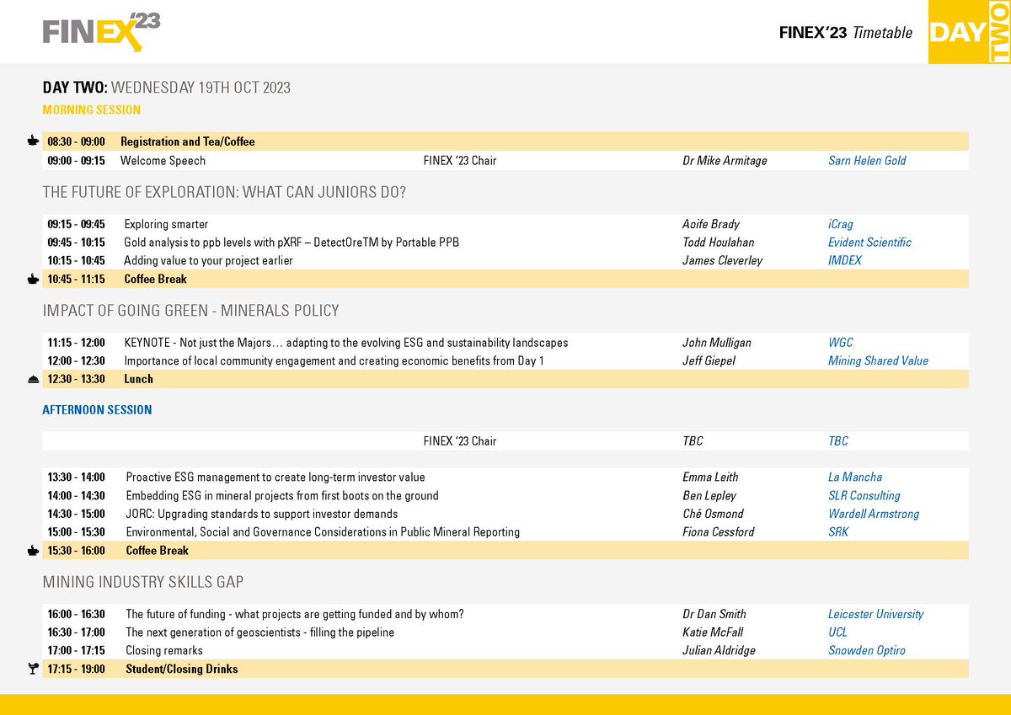Select speaker name Jeff Giepel
The width and height of the screenshot is (1011, 715).
[x=709, y=361]
